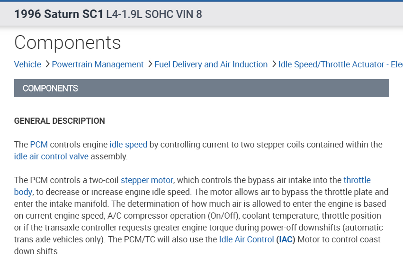
Task: Open Powertrain Management breadcrumb link
Action: coord(98,64)
